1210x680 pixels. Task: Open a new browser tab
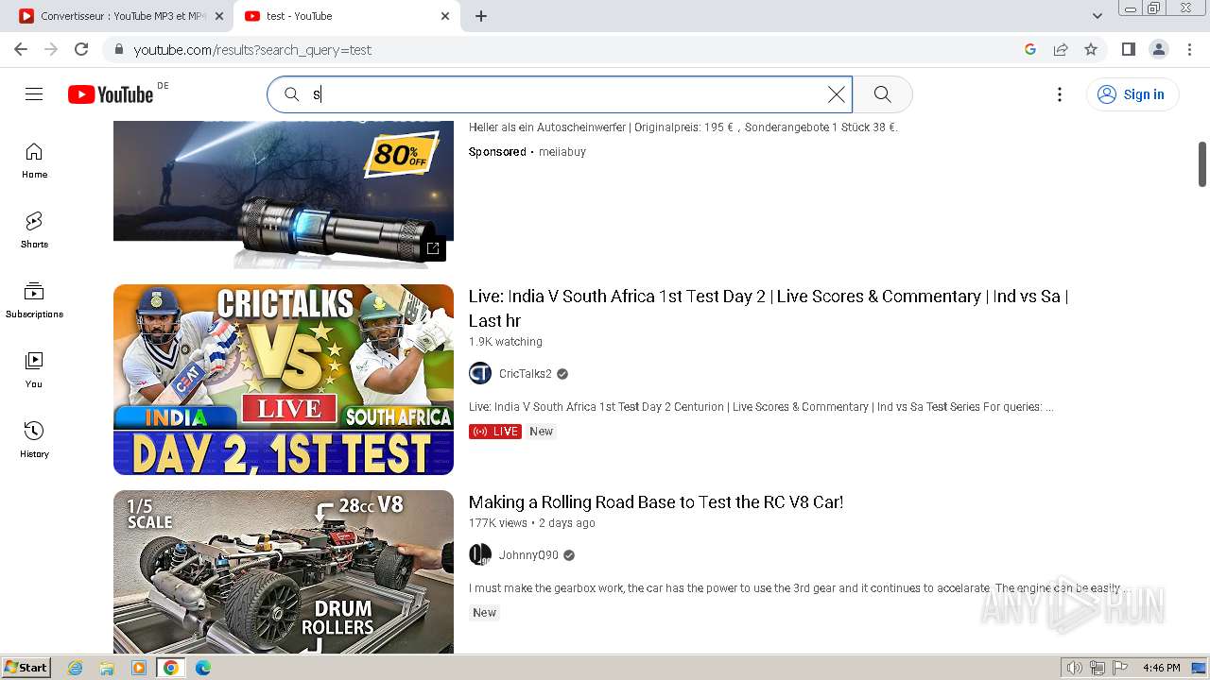pos(481,16)
